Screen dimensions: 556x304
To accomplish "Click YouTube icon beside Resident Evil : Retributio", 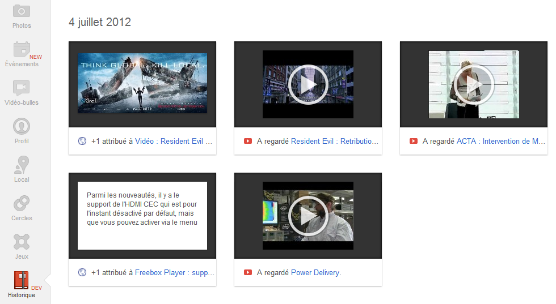I will tap(248, 141).
